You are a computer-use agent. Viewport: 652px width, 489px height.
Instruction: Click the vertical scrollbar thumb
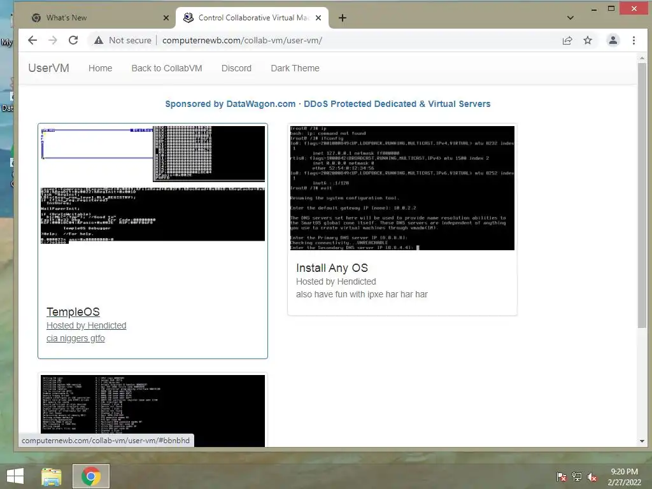(x=642, y=195)
